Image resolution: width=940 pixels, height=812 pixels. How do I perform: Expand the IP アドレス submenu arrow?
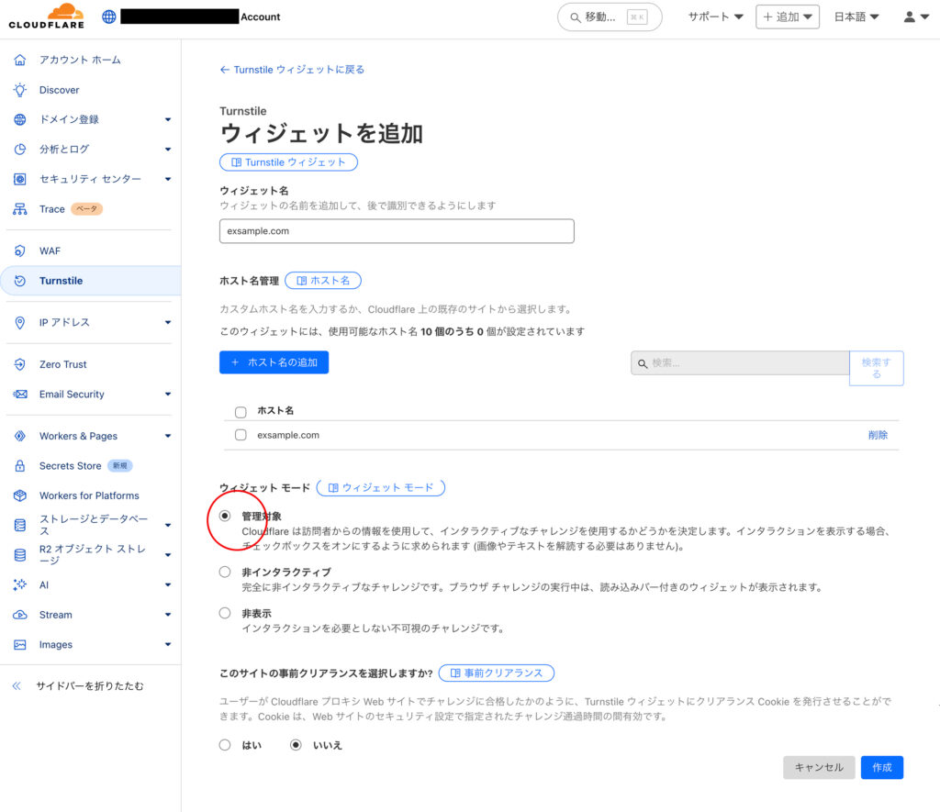pos(168,322)
